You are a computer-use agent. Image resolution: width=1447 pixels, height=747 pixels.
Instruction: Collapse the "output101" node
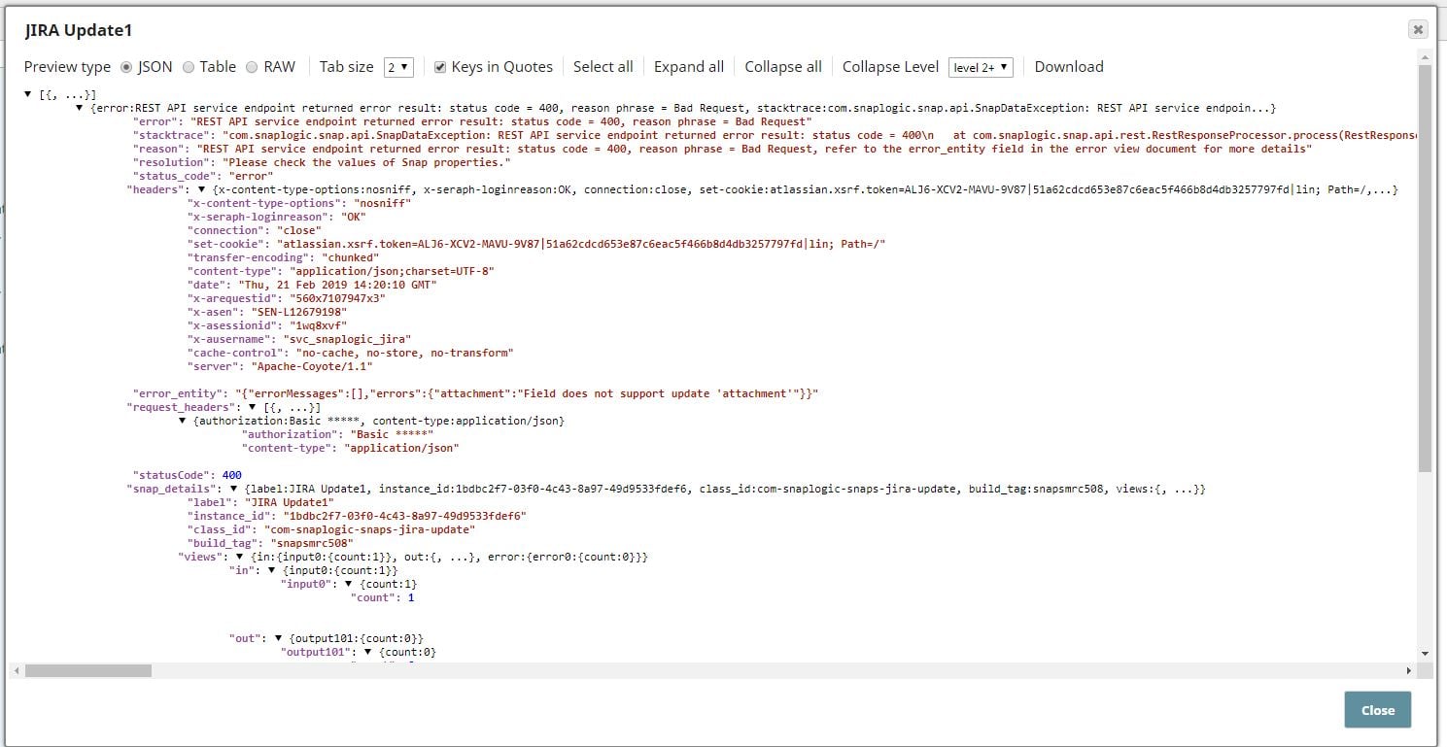368,652
